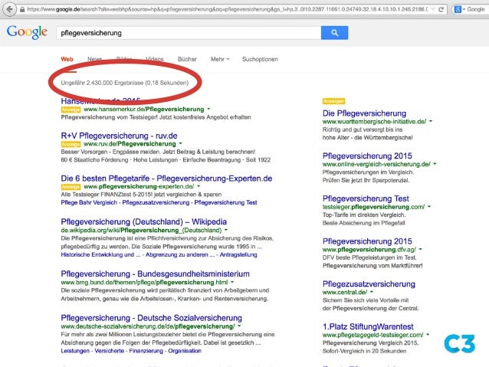Click the Pflegeversicherung Test sitelink
This screenshot has height=367, width=489.
(x=225, y=202)
